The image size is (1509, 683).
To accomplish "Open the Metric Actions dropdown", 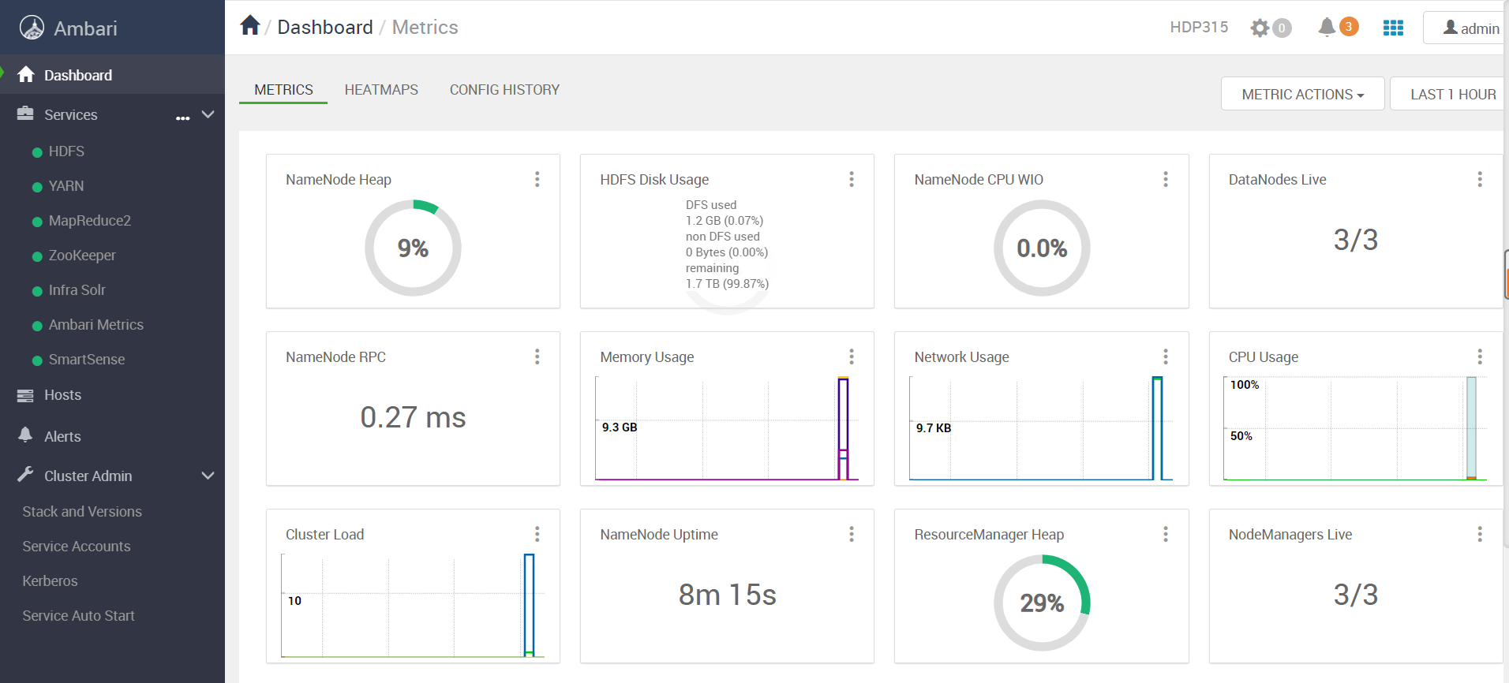I will pyautogui.click(x=1302, y=94).
